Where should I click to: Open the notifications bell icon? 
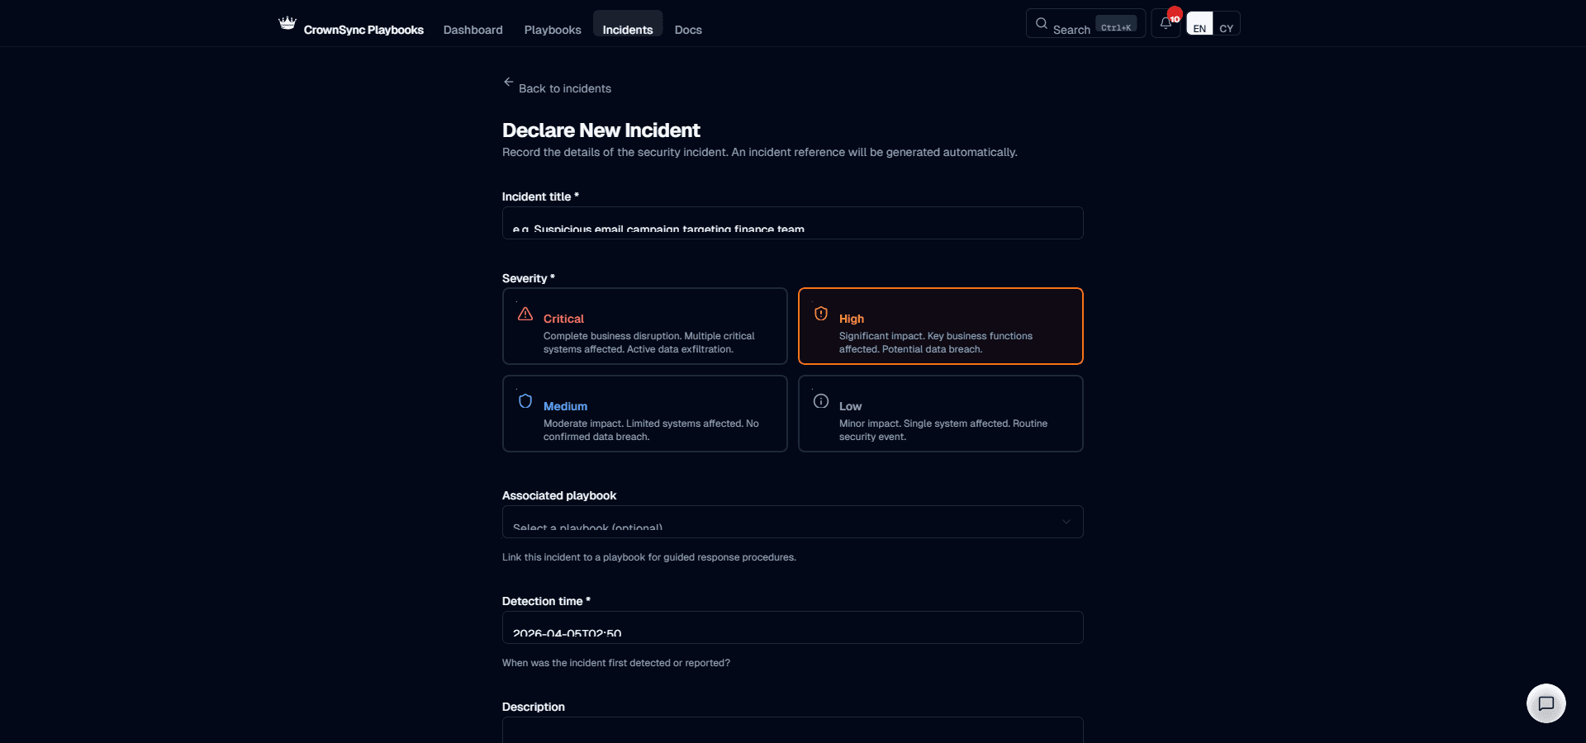[x=1166, y=23]
